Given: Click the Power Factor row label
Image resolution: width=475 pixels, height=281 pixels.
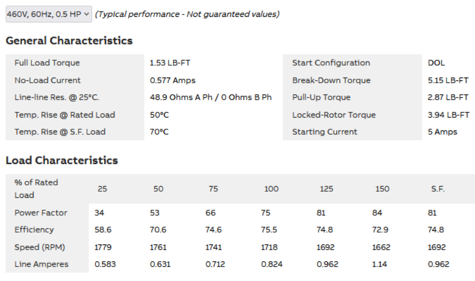Looking at the screenshot, I should (40, 213).
